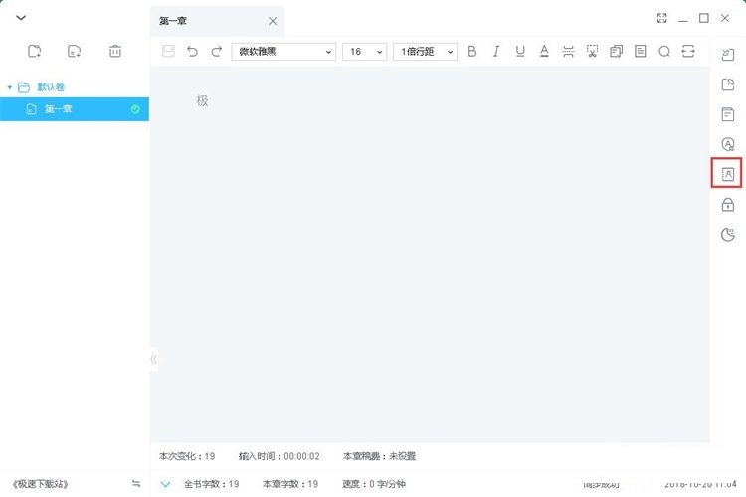The height and width of the screenshot is (497, 746).
Task: Click the 输入时间：00:00:02 status text
Action: click(x=279, y=456)
